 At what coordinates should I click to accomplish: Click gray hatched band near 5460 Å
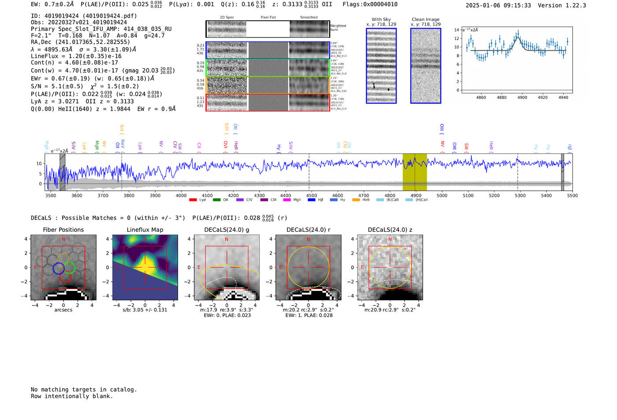pyautogui.click(x=562, y=172)
